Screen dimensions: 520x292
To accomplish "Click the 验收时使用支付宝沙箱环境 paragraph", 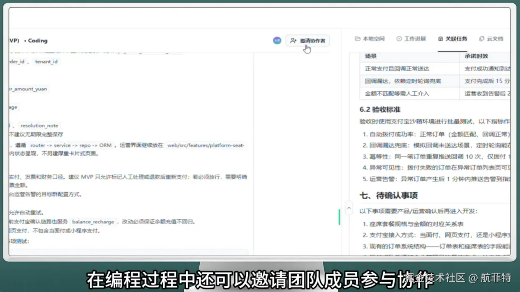I will tap(435, 122).
